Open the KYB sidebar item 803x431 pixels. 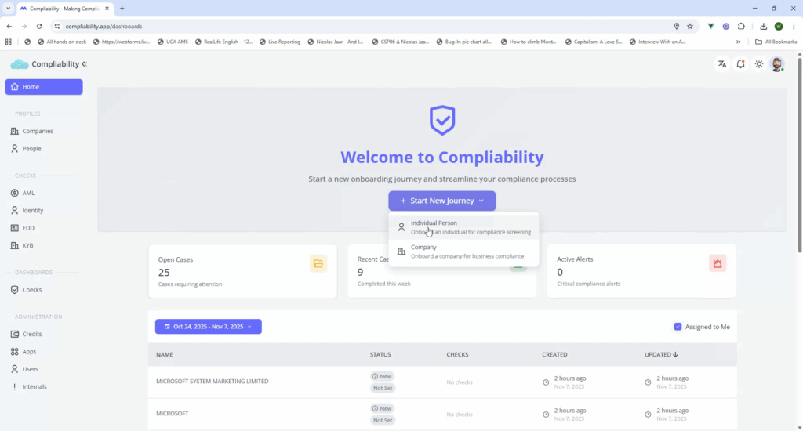(28, 245)
